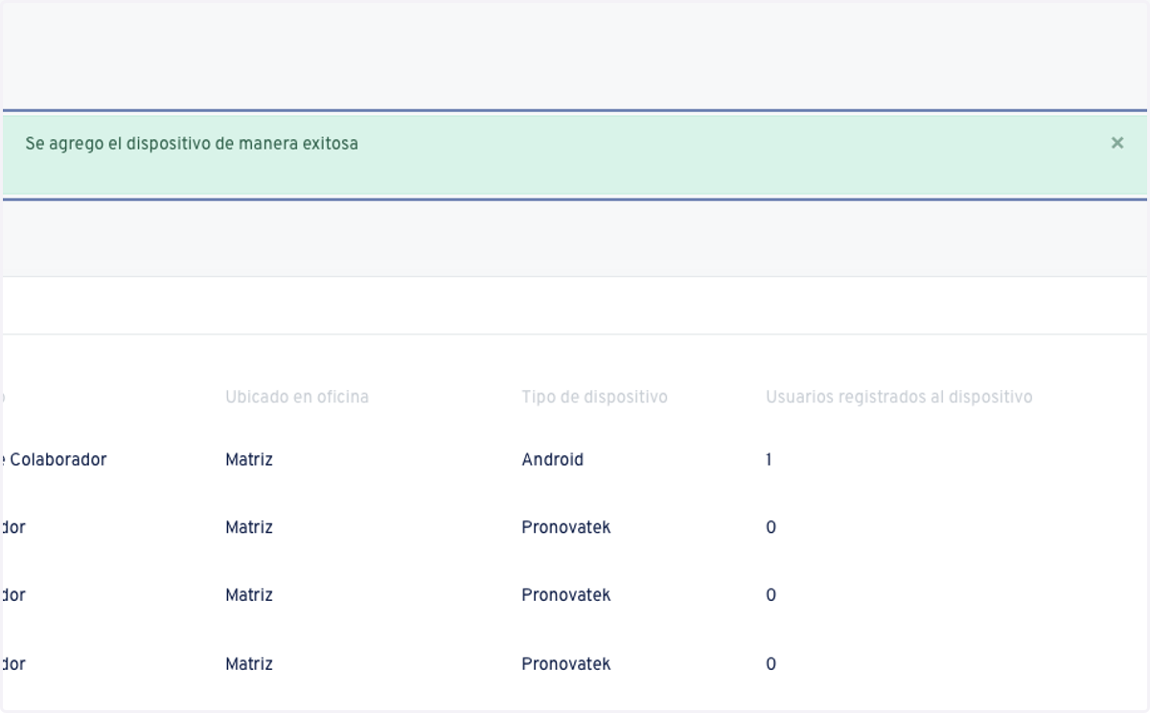Select the 'Tipo de dispositivo' column header

(594, 397)
